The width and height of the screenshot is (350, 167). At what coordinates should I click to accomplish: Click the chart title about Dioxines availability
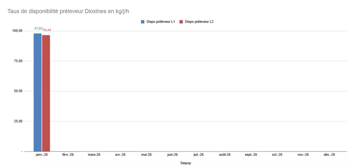coord(68,11)
